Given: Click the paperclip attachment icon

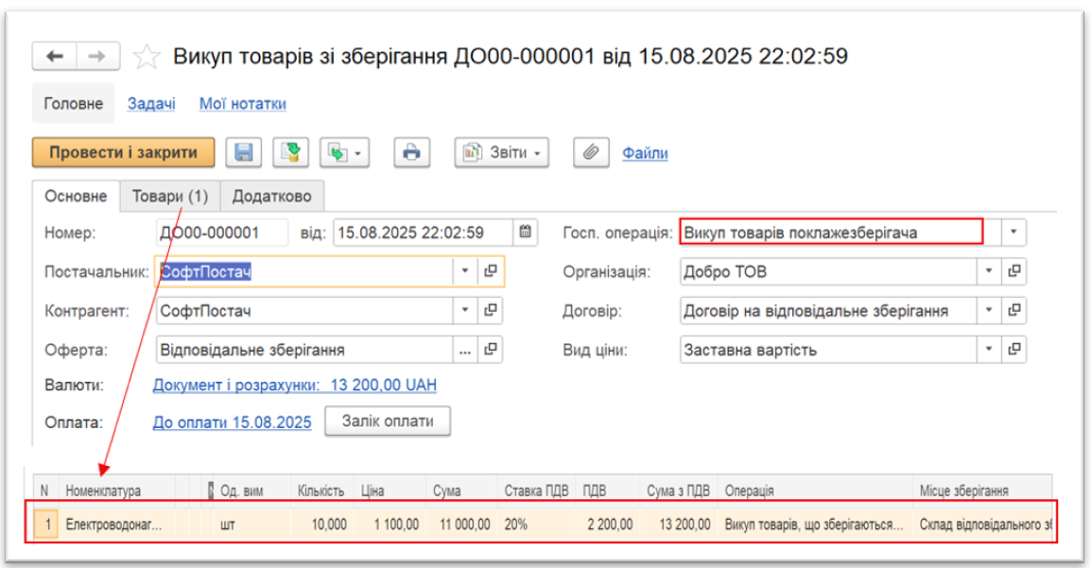Looking at the screenshot, I should tap(591, 153).
